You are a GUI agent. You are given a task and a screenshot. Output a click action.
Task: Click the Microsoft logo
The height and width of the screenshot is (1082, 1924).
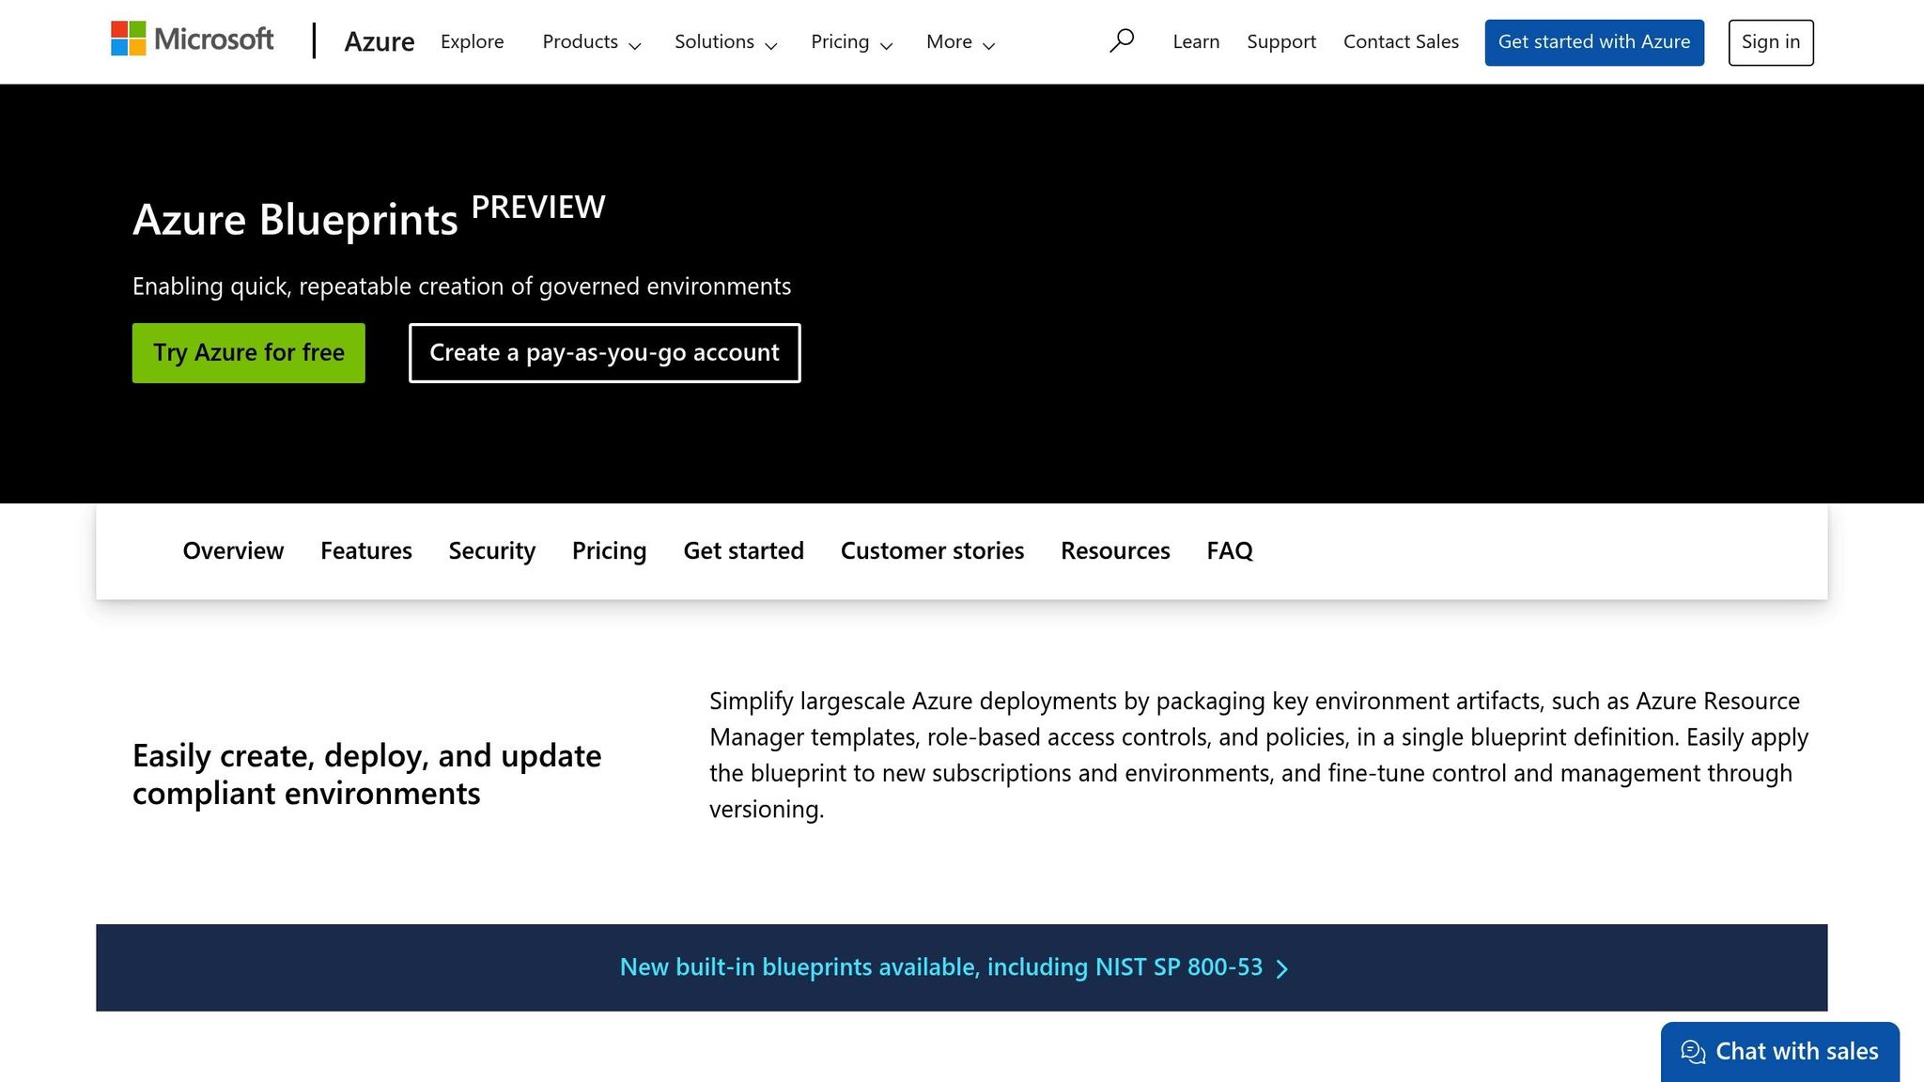(x=192, y=39)
